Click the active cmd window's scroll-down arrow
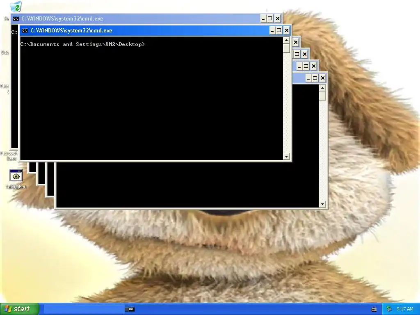420x315 pixels. click(x=286, y=156)
